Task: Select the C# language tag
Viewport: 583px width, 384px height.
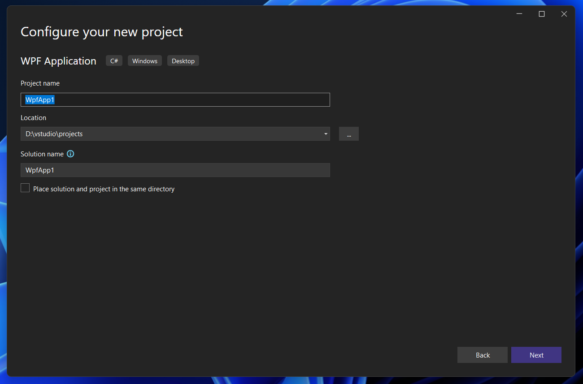Action: click(x=114, y=60)
